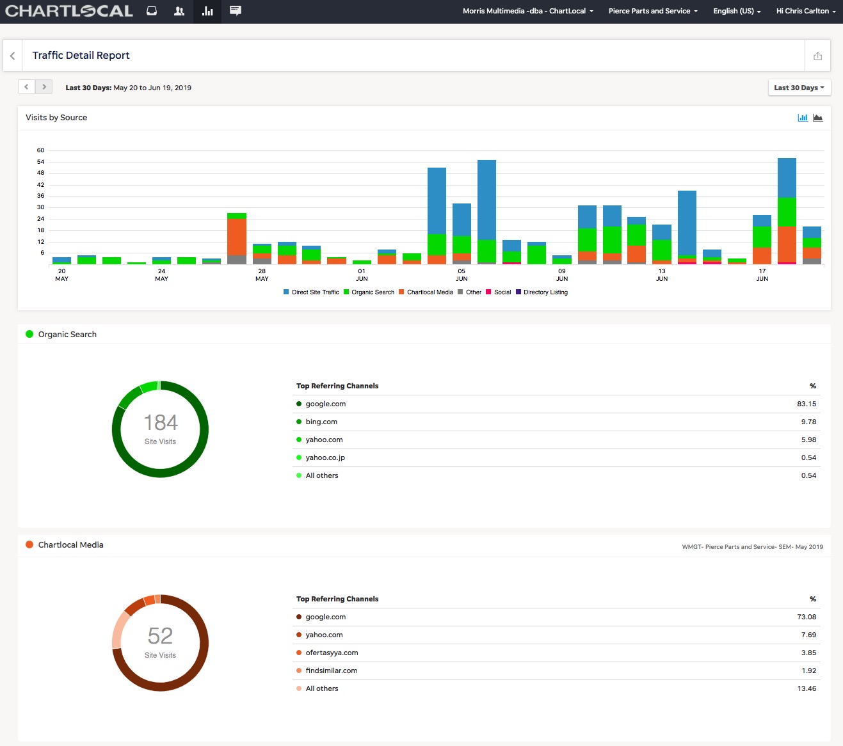The image size is (843, 746).
Task: Open Pierce Parts and Service dropdown
Action: point(653,11)
